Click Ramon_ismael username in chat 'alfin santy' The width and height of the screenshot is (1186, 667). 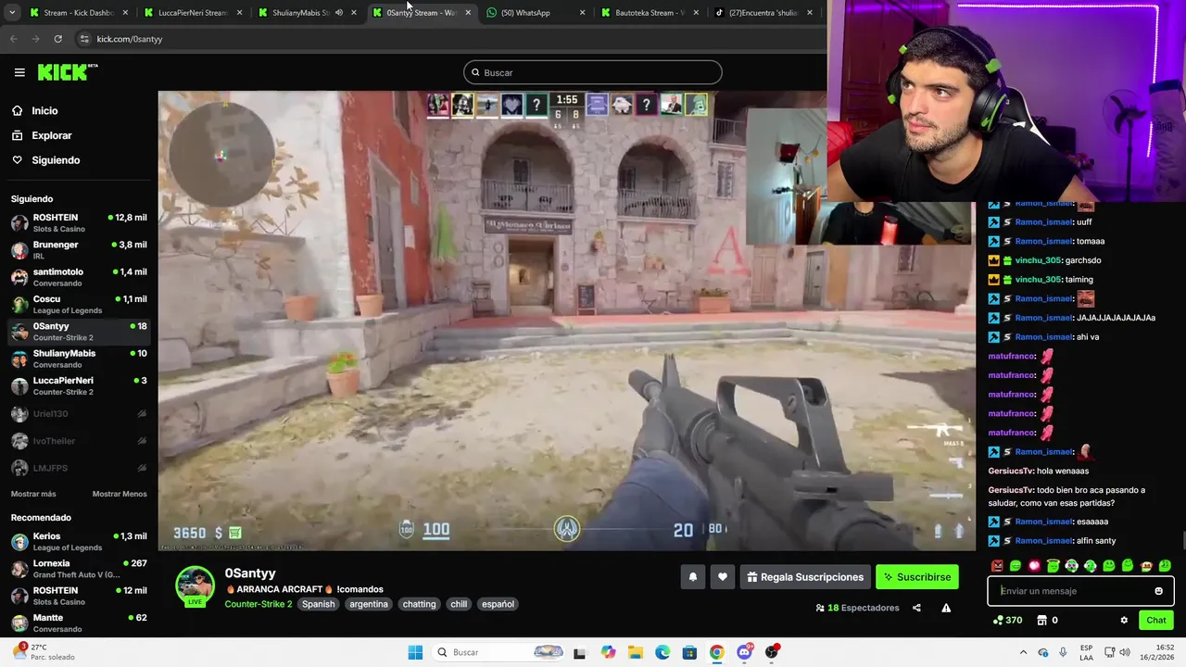[x=1043, y=541]
